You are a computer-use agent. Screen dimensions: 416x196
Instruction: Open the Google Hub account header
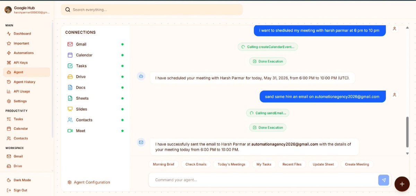point(27,10)
